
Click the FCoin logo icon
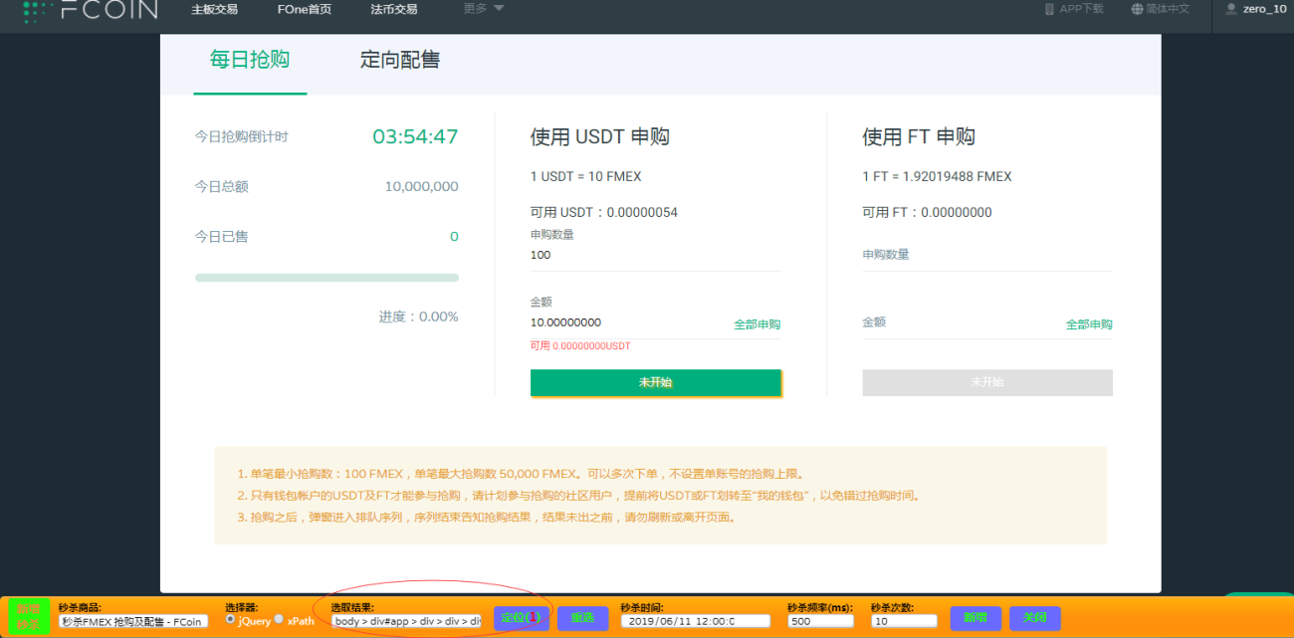38,10
